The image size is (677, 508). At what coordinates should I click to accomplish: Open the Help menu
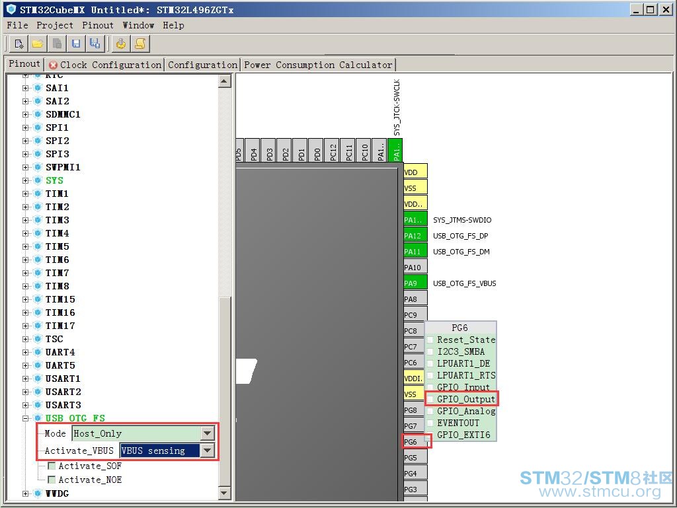click(x=174, y=26)
